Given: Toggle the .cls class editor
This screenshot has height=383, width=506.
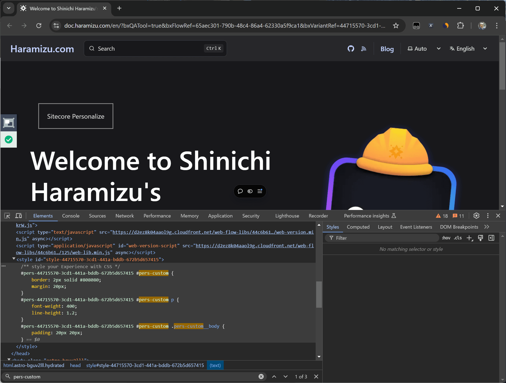Looking at the screenshot, I should tap(458, 238).
